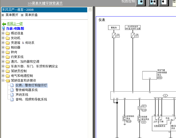The image size is (176, 138).
Task: Click the 驻车制动开关 label in diagram
Action: coord(130,118)
